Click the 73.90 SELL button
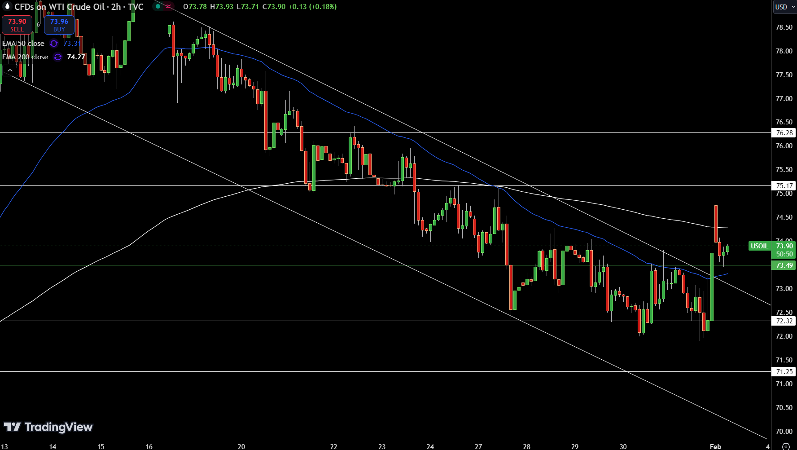The image size is (797, 450). click(17, 25)
